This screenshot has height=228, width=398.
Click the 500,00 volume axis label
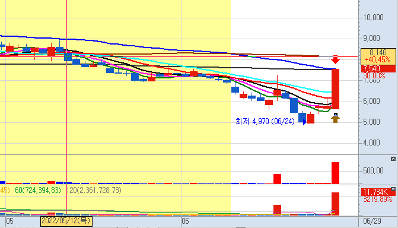(x=373, y=170)
